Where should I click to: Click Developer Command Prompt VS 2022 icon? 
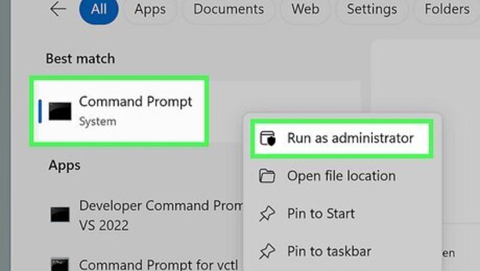60,214
